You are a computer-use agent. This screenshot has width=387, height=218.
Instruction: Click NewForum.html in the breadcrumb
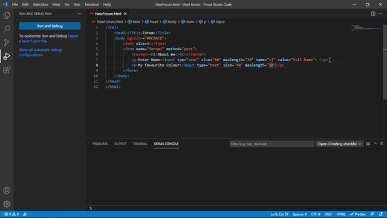pyautogui.click(x=109, y=22)
